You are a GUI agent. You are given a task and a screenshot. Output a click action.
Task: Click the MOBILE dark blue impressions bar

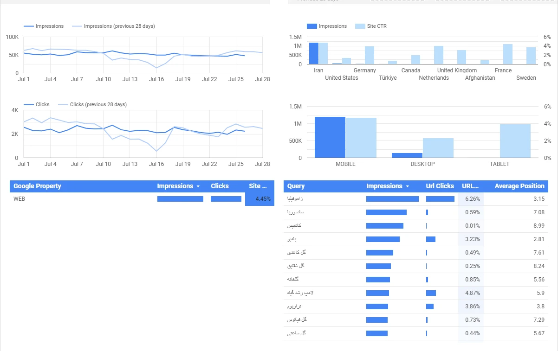pos(330,137)
